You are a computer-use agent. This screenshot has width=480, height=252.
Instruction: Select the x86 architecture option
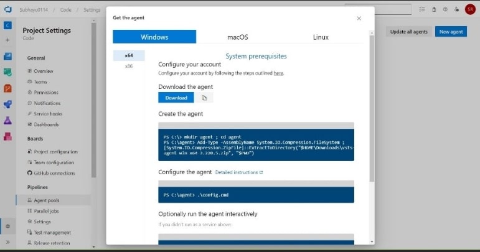(x=129, y=66)
